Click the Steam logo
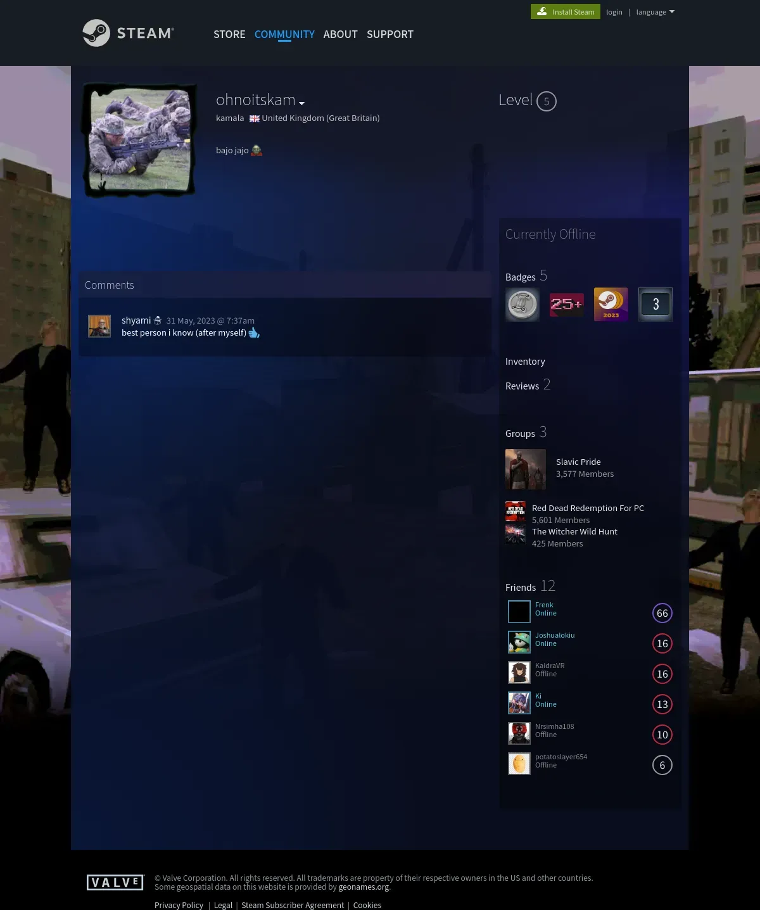 coord(129,33)
